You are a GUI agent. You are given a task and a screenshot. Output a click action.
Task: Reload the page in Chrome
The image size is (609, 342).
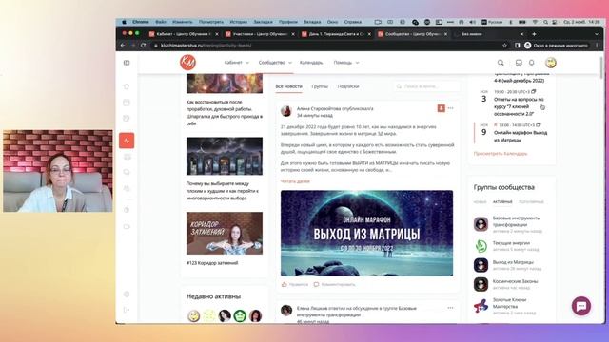[144, 46]
